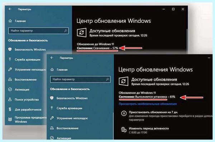Select Служба архивации in front window sidebar
This screenshot has width=215, height=142.
coord(70,108)
